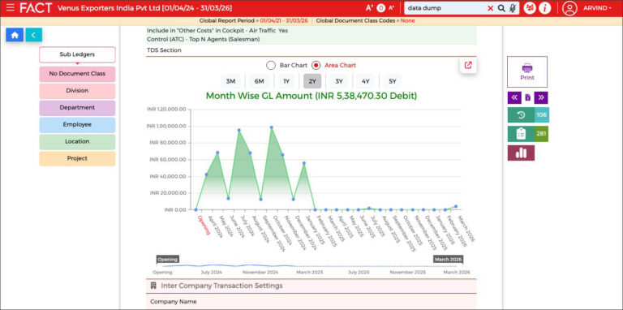Open the bar graph statistics button
Screen dimensions: 623x310
pyautogui.click(x=521, y=153)
